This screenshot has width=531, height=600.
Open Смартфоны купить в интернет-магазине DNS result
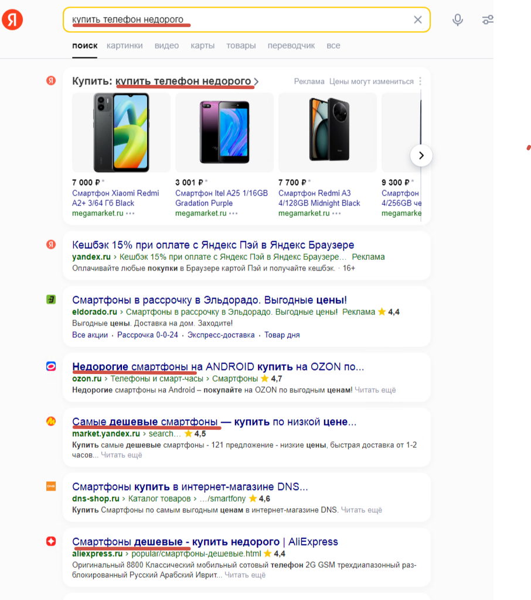tap(190, 487)
